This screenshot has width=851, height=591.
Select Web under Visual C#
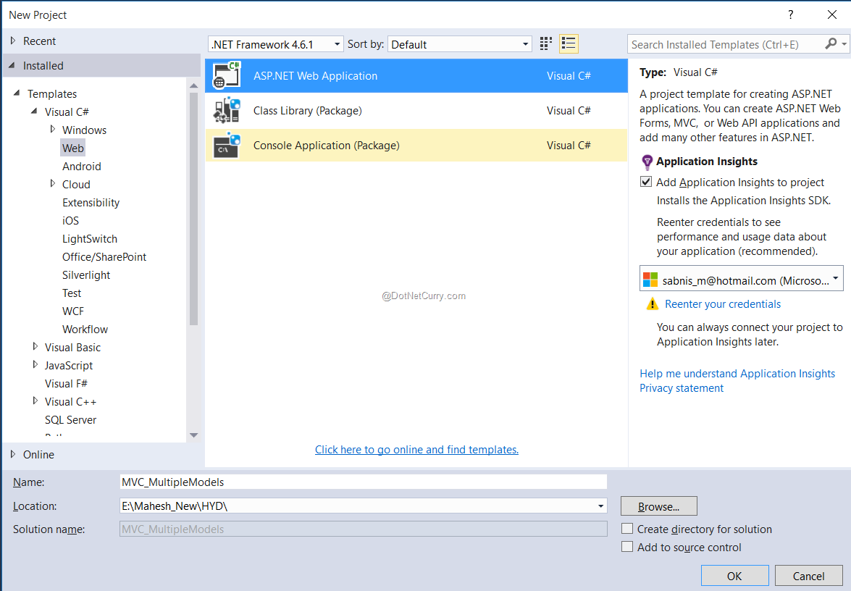click(x=72, y=148)
